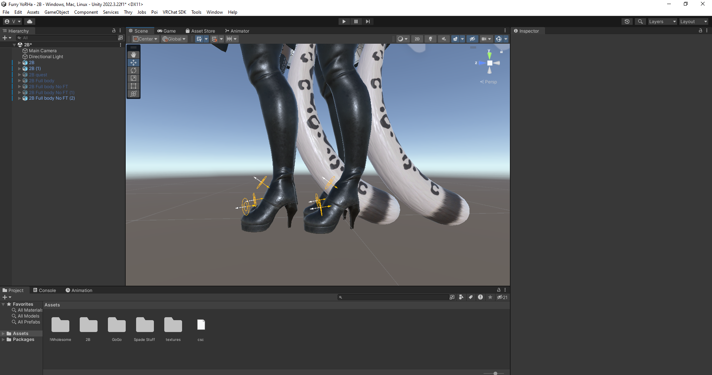Select the Scale tool

coord(133,78)
